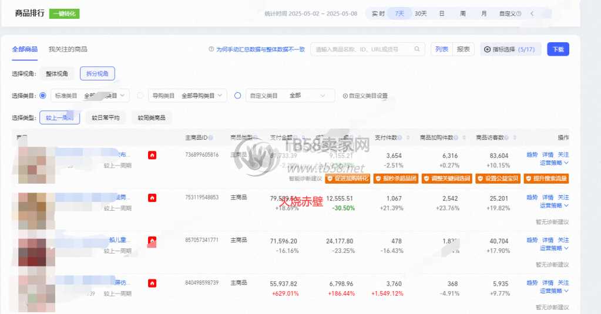Viewport: 601px width, 314px height.
Task: Open the 全部商品 tab
Action: [x=25, y=49]
